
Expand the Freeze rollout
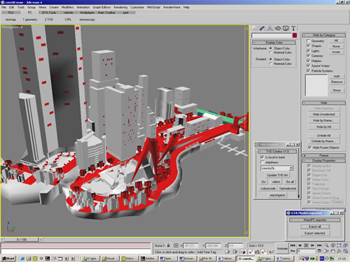click(x=324, y=155)
